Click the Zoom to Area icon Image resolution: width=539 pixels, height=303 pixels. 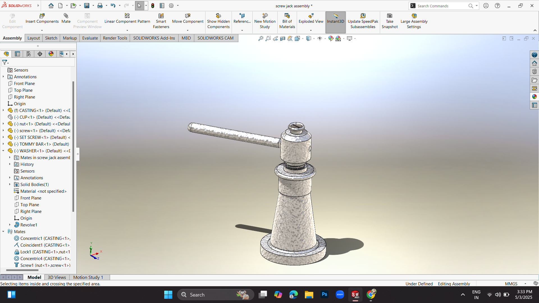pyautogui.click(x=268, y=38)
